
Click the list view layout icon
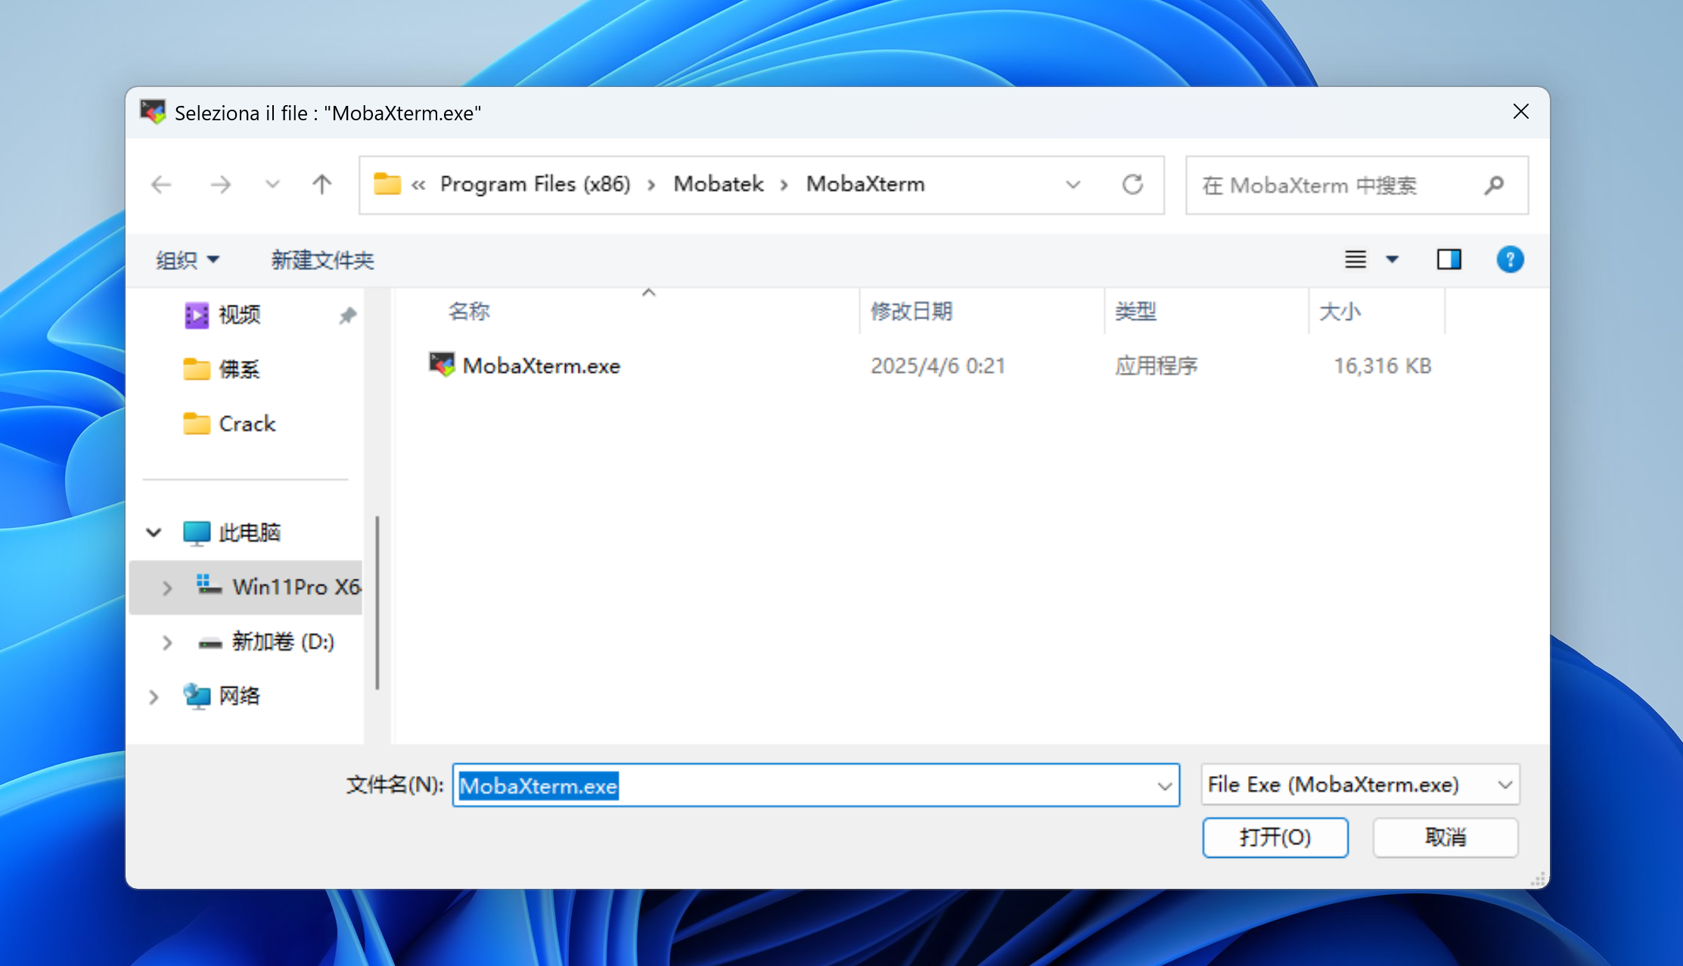1355,259
